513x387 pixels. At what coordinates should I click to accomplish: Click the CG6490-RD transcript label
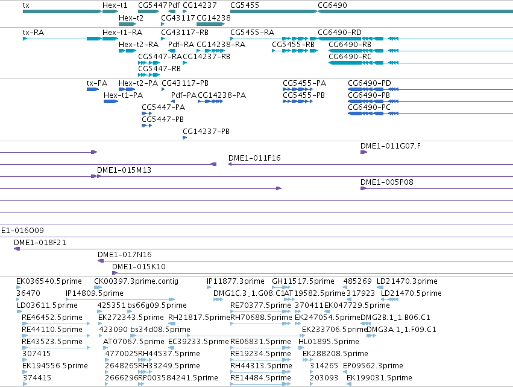(339, 33)
